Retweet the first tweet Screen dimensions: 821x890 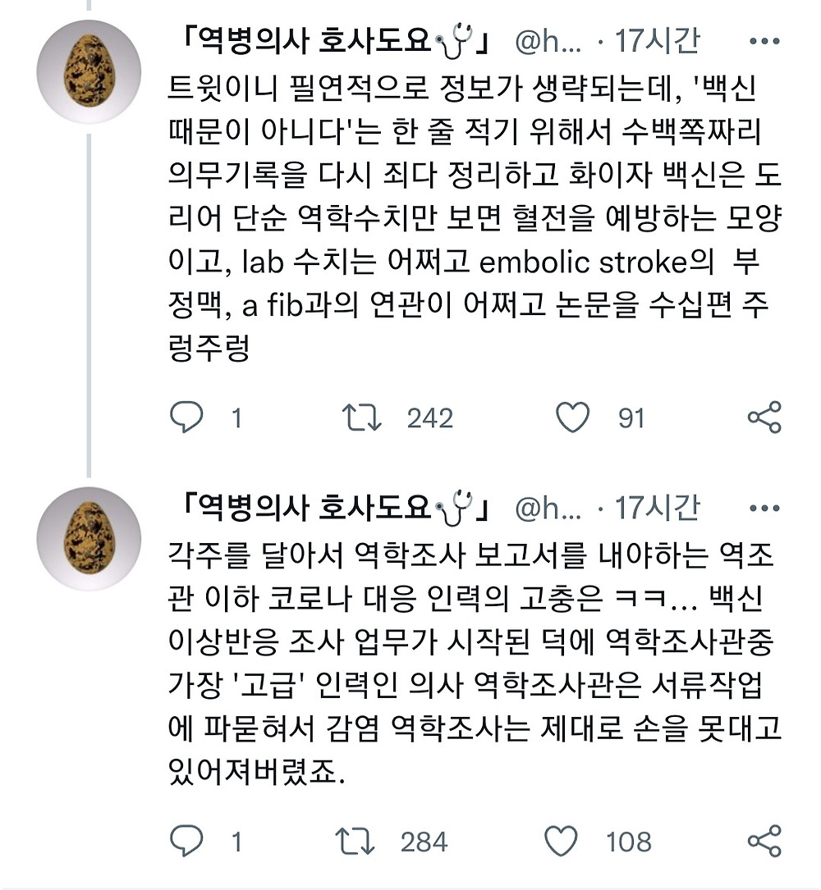[x=362, y=418]
